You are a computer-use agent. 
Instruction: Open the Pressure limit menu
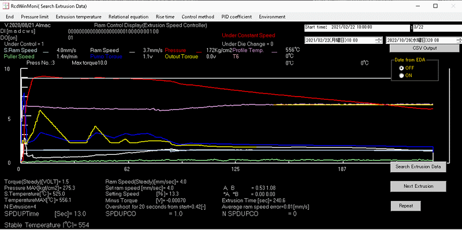[35, 17]
